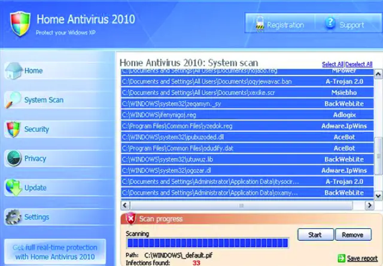Open the Support section
Image resolution: width=383 pixels, height=266 pixels.
[345, 25]
